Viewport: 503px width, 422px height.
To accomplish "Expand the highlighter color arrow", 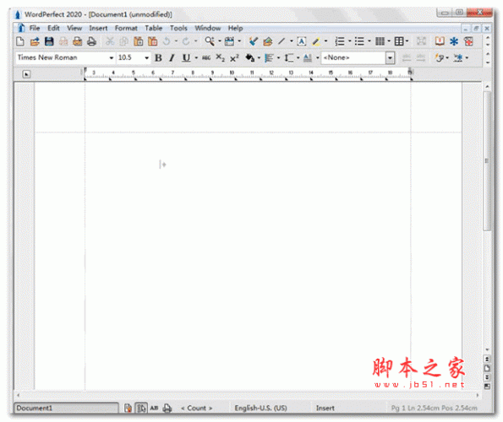I will (x=326, y=41).
